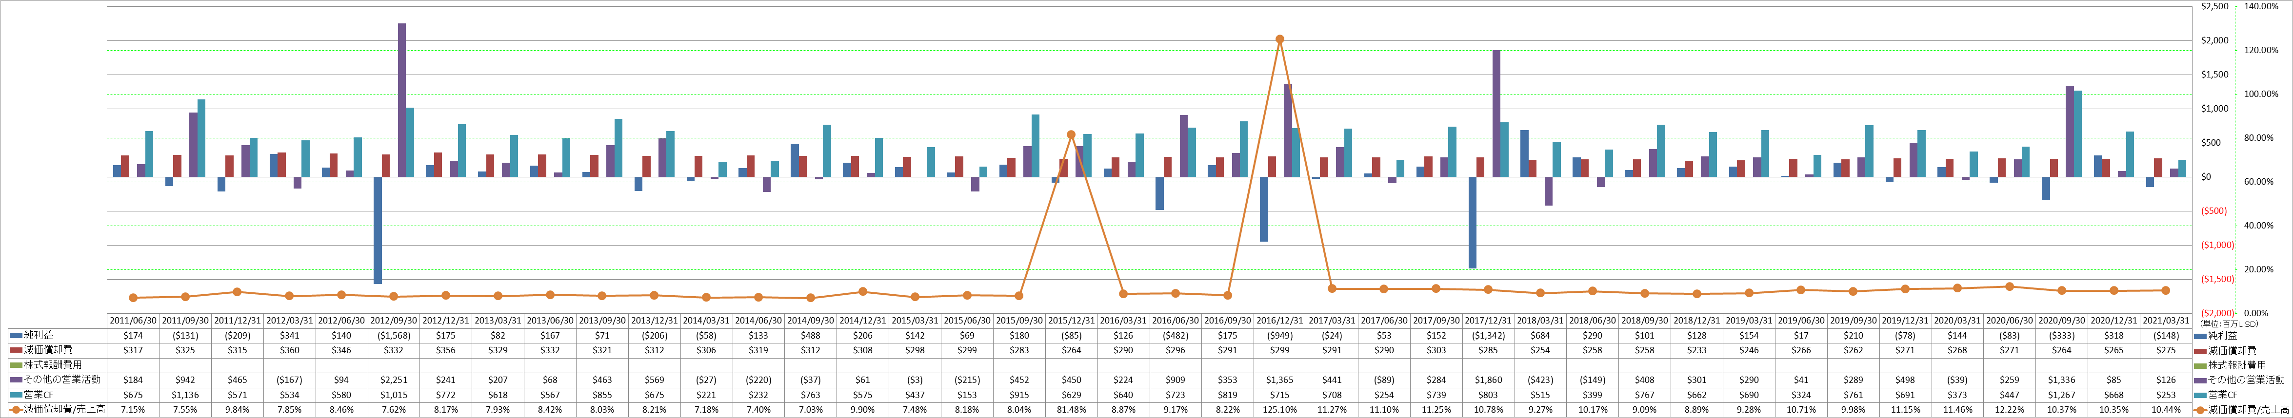Select the tall purple bar for 2020/09/30

click(2070, 132)
